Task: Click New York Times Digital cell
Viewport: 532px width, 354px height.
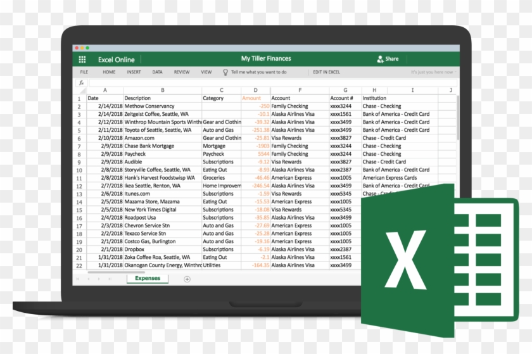Action: coord(163,210)
